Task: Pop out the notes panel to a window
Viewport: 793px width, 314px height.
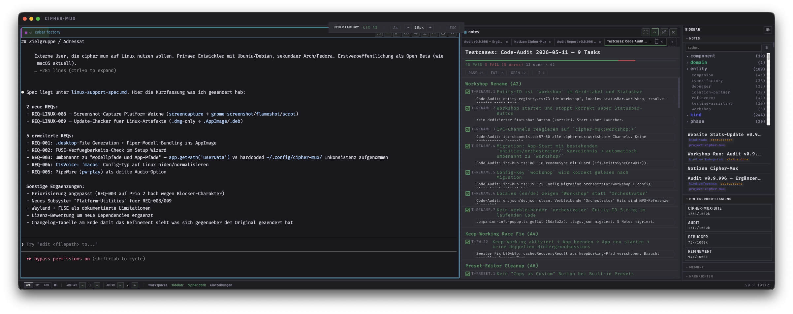Action: click(x=664, y=32)
